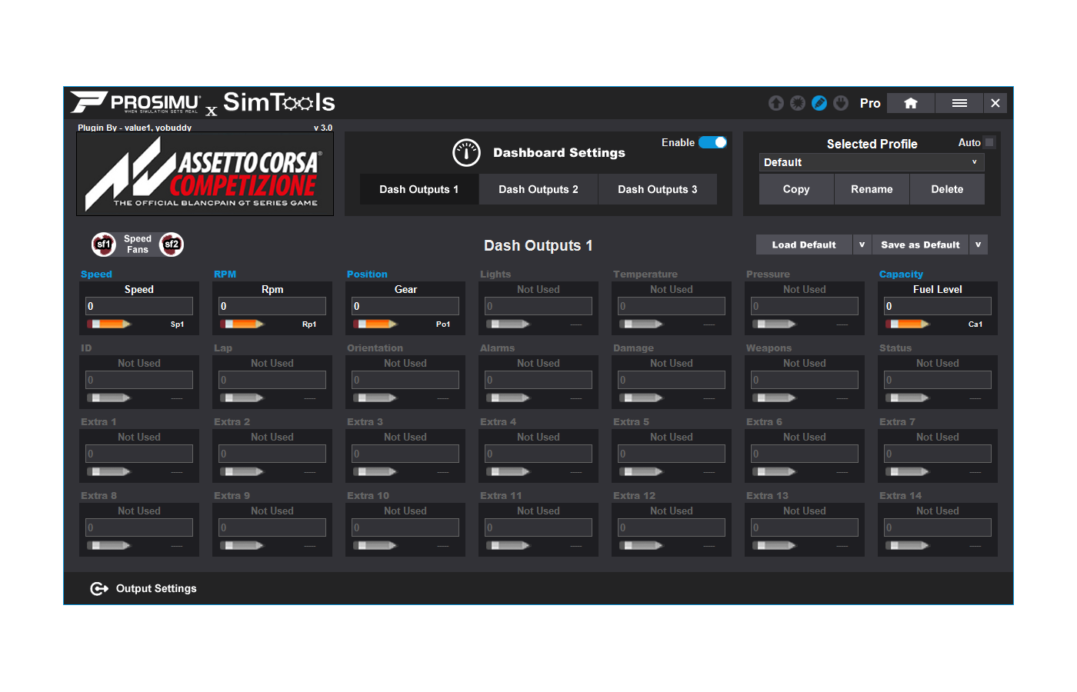Click the Load Default button
This screenshot has height=692, width=1077.
(x=804, y=245)
